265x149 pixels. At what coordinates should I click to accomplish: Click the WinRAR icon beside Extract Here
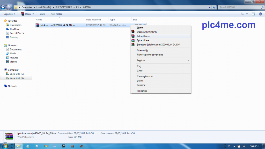click(133, 40)
